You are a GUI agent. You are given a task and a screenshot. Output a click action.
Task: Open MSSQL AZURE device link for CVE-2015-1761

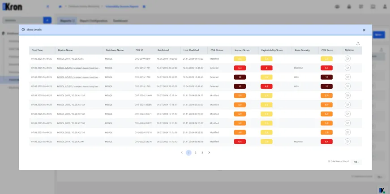tap(79, 68)
